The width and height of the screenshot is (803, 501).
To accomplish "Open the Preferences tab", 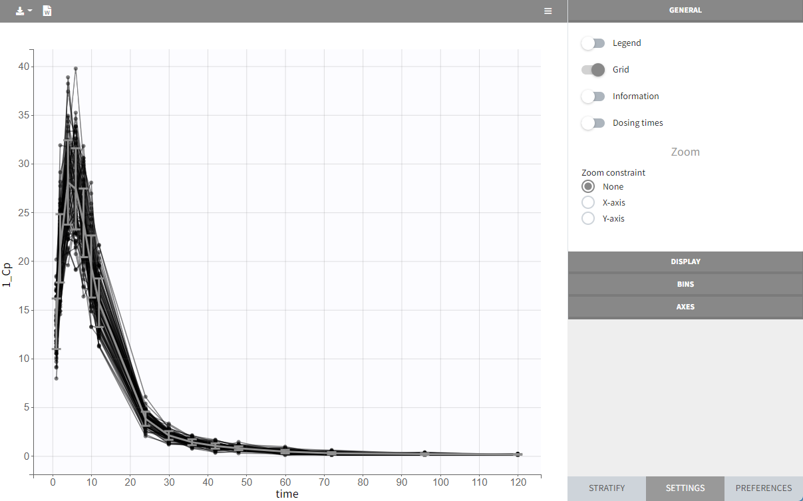I will click(763, 488).
